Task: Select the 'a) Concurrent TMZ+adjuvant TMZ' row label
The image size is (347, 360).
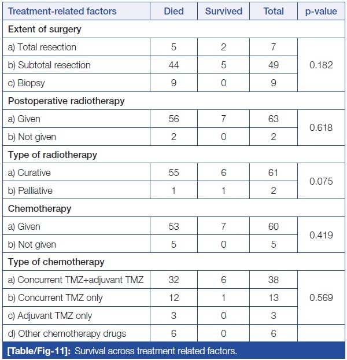Action: [75, 280]
